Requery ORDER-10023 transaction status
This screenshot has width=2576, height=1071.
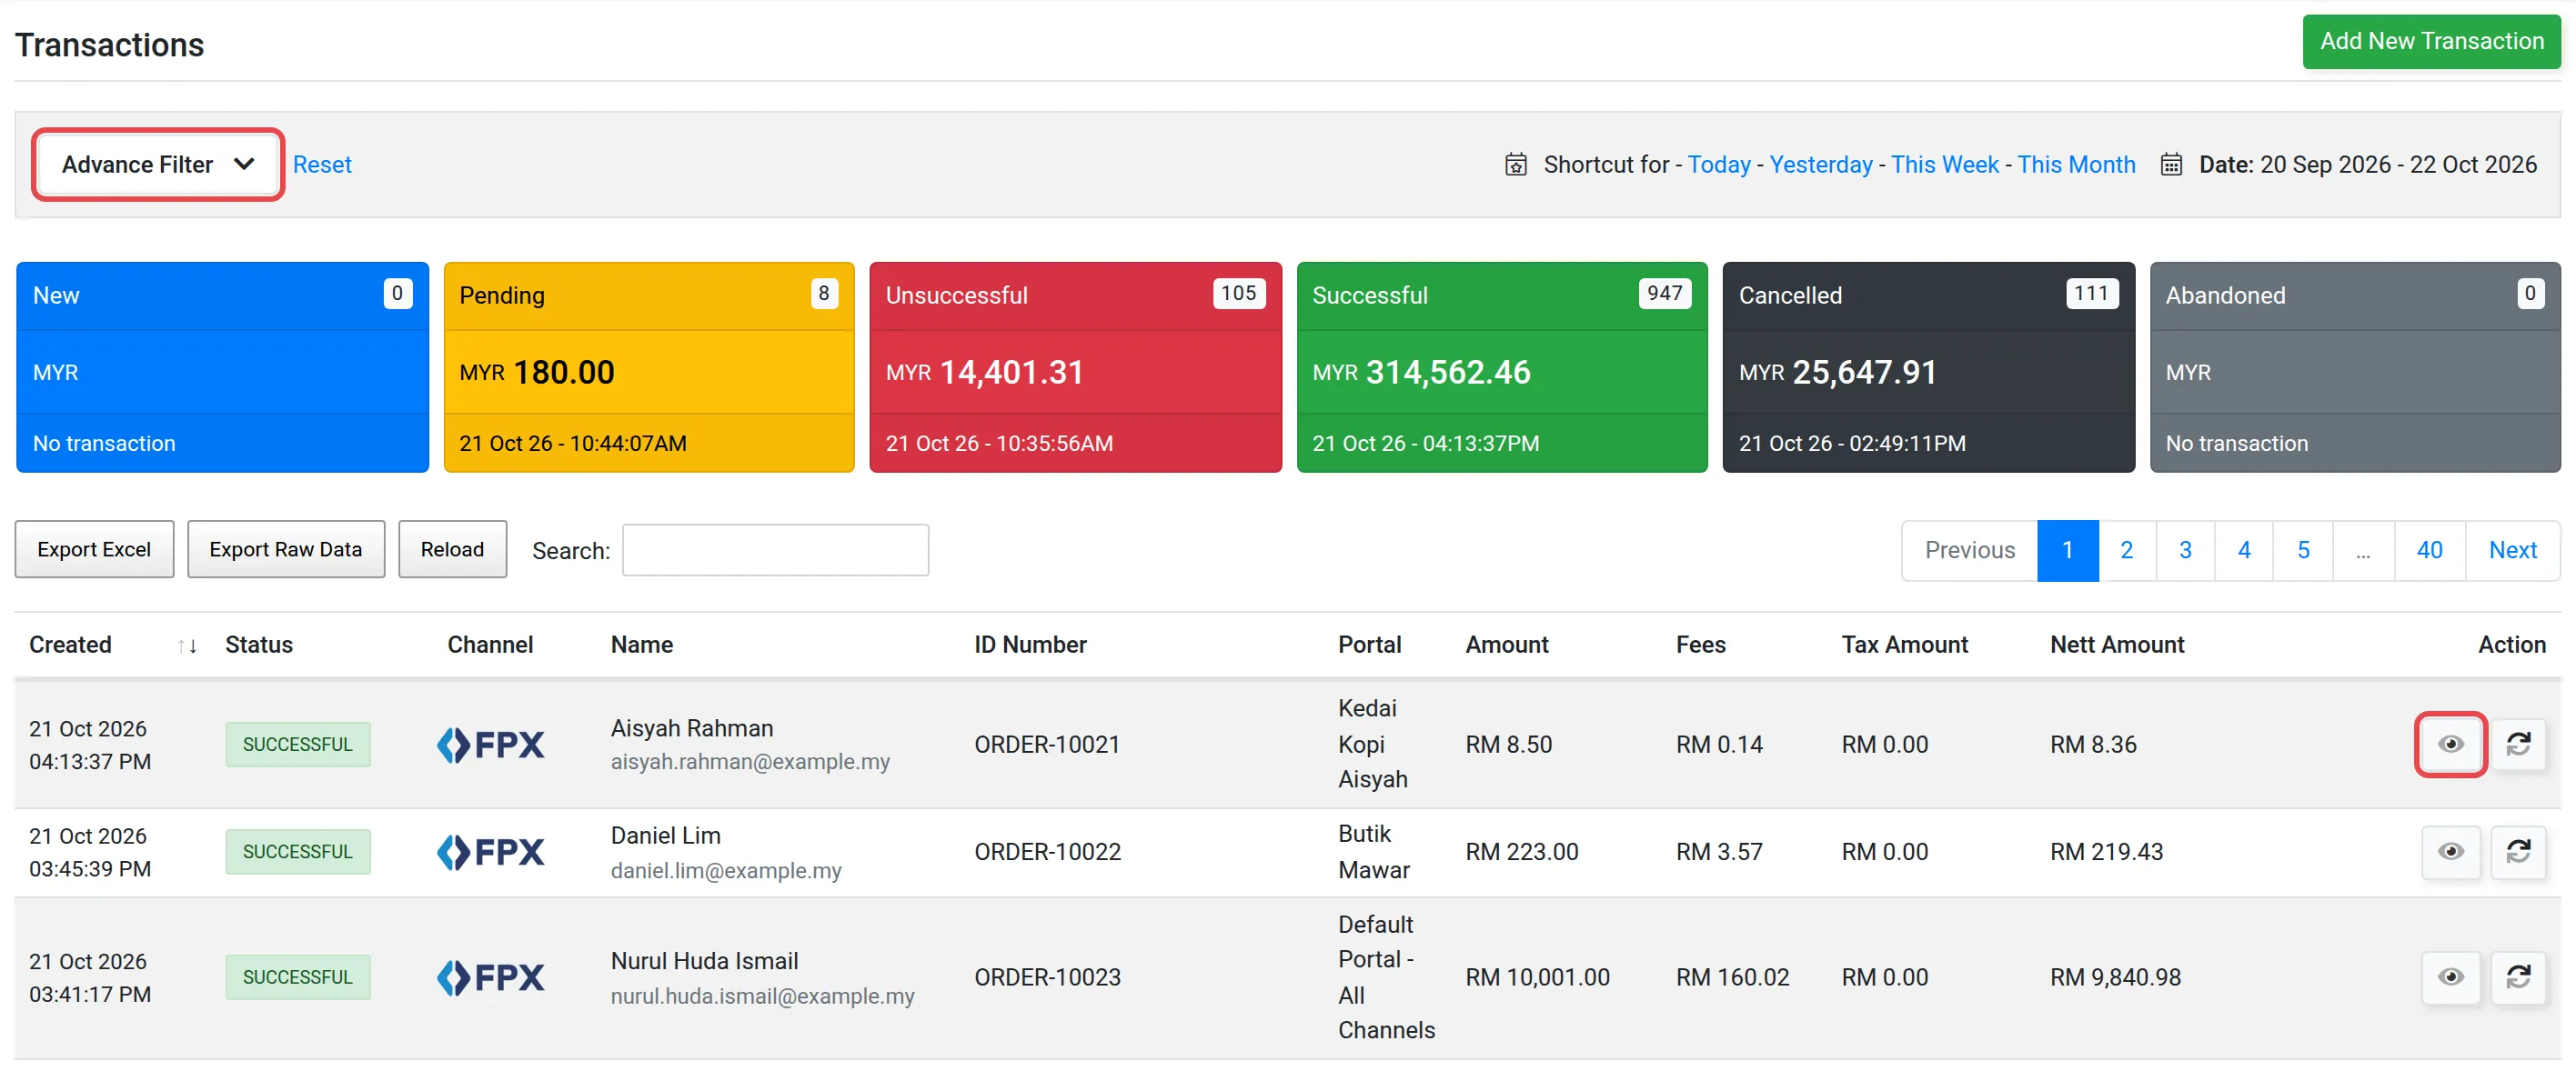point(2517,976)
